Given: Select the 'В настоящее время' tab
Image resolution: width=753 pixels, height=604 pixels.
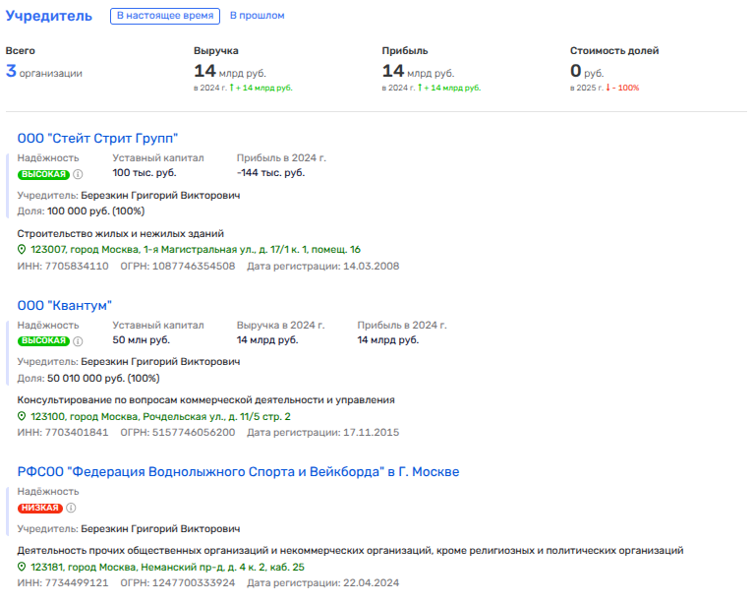Looking at the screenshot, I should (x=164, y=16).
